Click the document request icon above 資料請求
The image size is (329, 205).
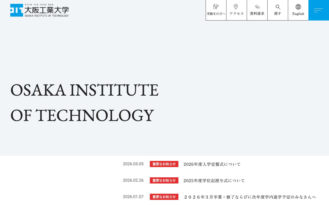tap(257, 6)
